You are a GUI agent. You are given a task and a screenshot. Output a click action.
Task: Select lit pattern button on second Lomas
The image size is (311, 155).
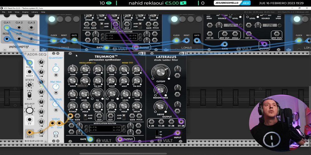174,19
